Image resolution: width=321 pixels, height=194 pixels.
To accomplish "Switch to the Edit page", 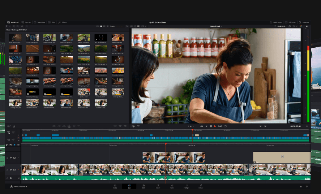I will click(x=144, y=186).
